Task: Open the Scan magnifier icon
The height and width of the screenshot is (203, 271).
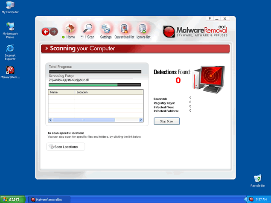Action: pyautogui.click(x=88, y=29)
